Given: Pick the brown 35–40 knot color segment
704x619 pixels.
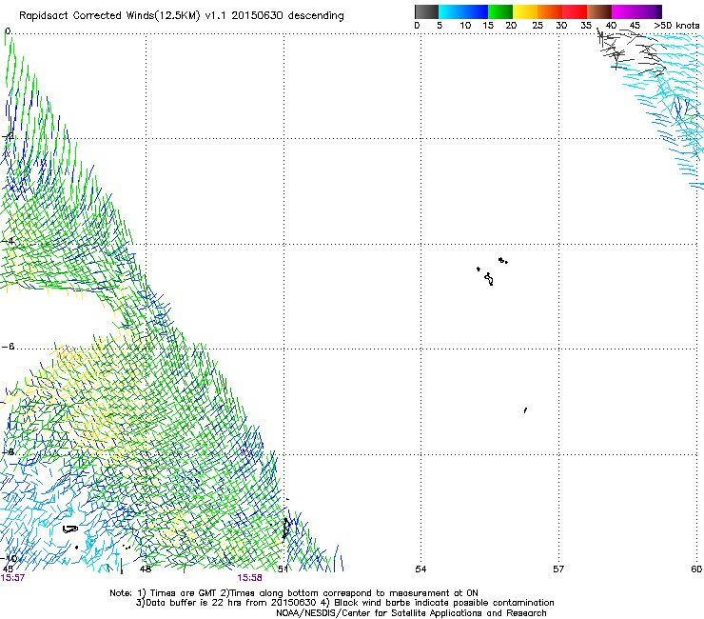Looking at the screenshot, I should 599,11.
